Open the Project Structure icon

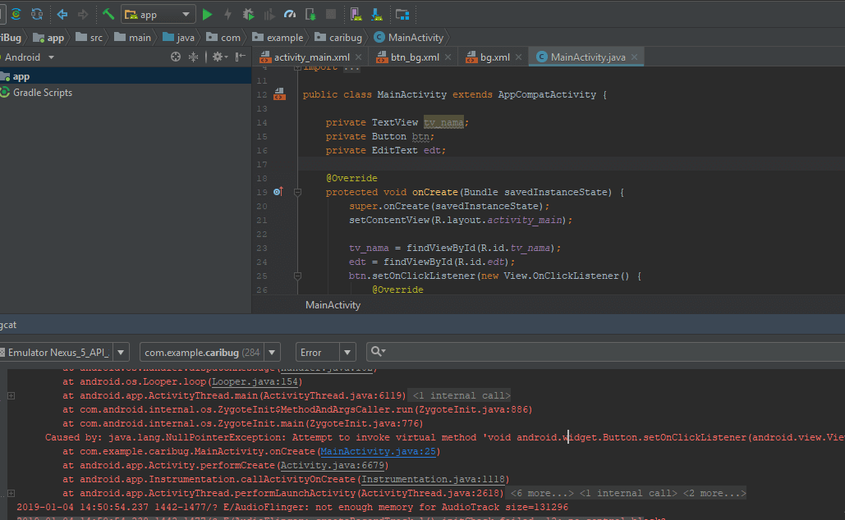click(402, 15)
